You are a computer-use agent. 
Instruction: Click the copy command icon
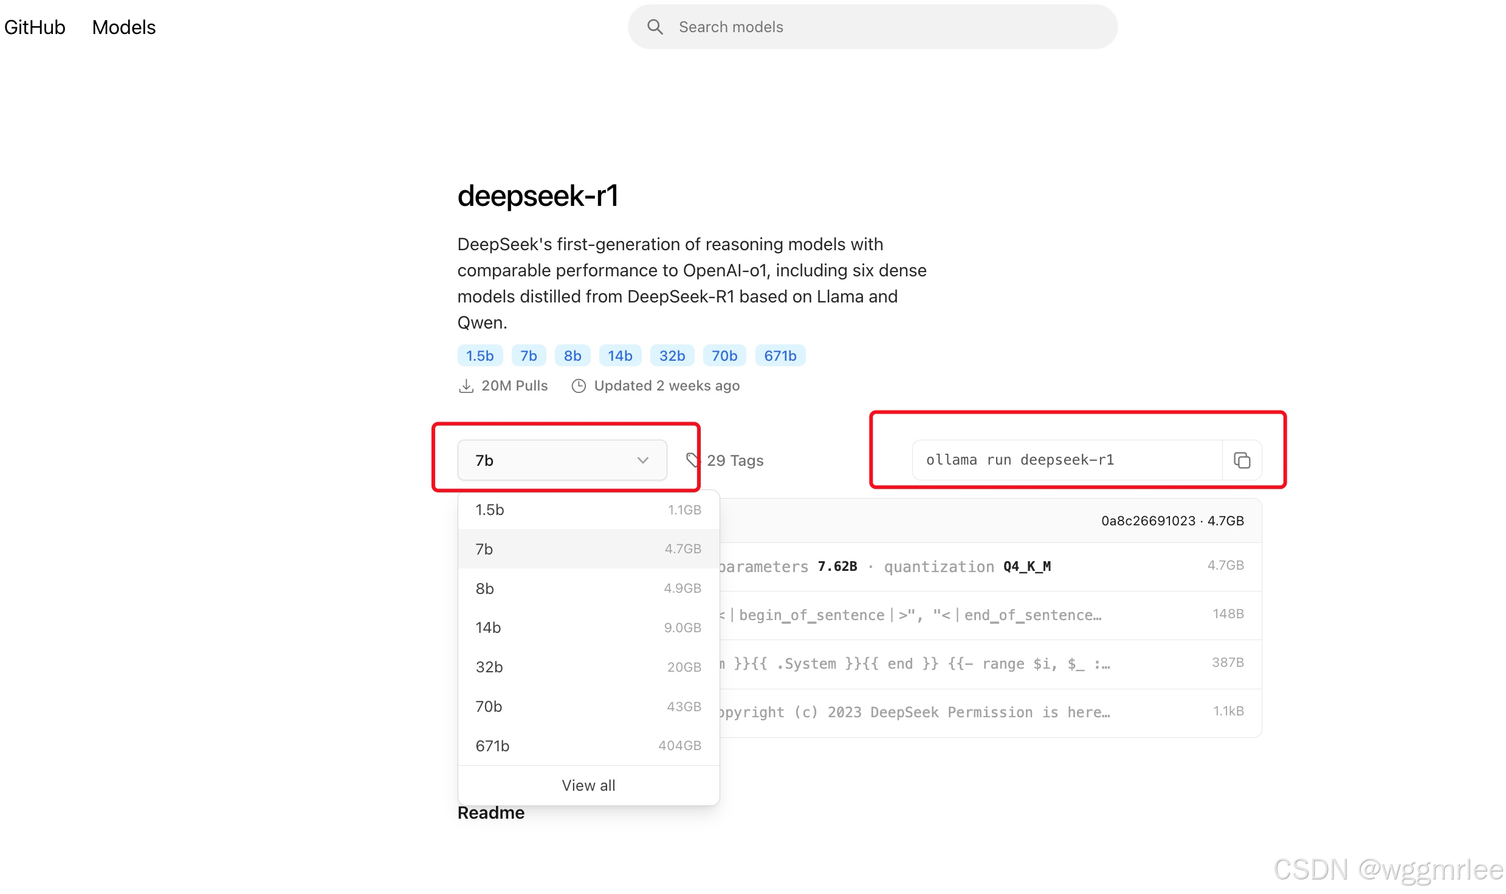(x=1242, y=460)
